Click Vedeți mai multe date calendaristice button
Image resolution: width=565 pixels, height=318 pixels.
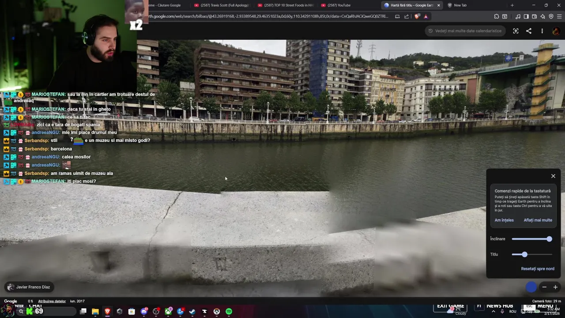click(x=465, y=31)
